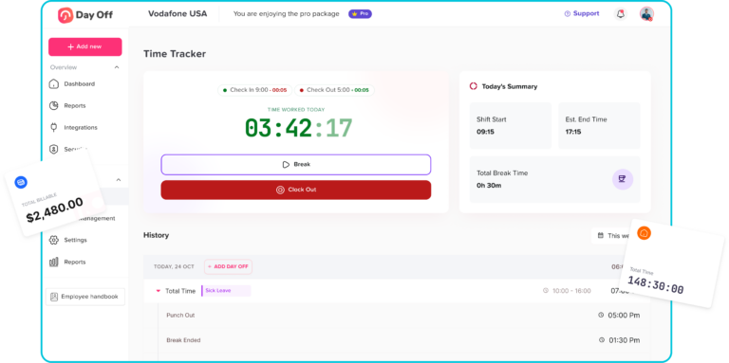
Task: Click the 148:30:00 total time value
Action: click(x=656, y=285)
